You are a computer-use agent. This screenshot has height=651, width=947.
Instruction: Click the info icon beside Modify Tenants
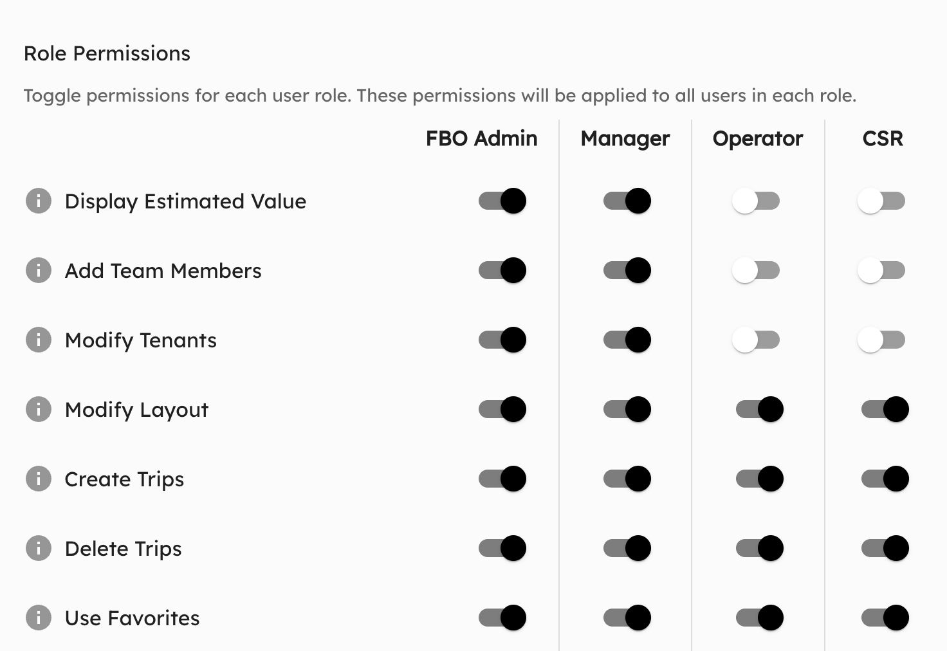click(38, 340)
